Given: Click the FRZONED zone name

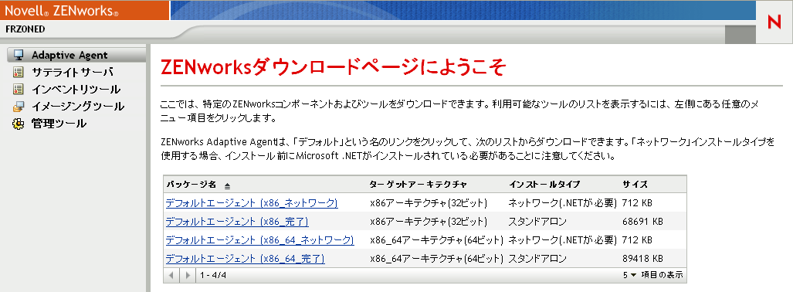Looking at the screenshot, I should [x=25, y=29].
